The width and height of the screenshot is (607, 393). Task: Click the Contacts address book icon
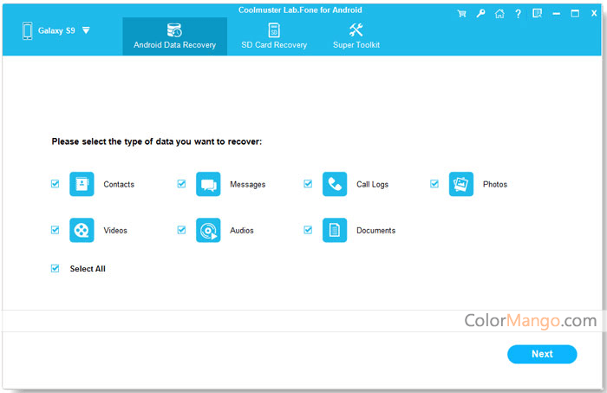point(82,184)
